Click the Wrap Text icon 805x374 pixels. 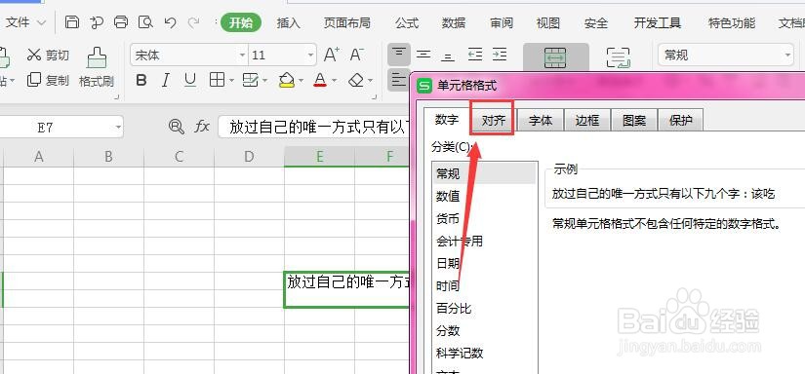(x=618, y=57)
